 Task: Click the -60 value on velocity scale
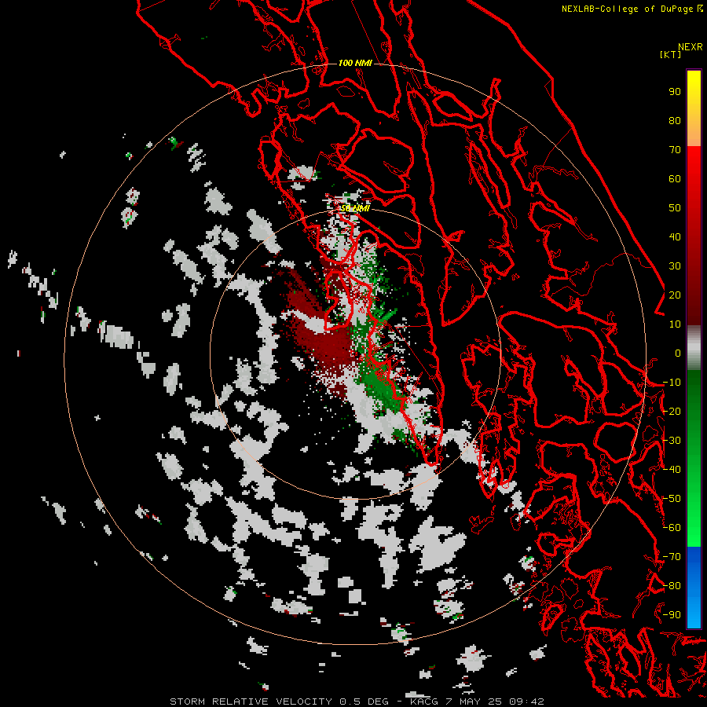click(x=672, y=528)
